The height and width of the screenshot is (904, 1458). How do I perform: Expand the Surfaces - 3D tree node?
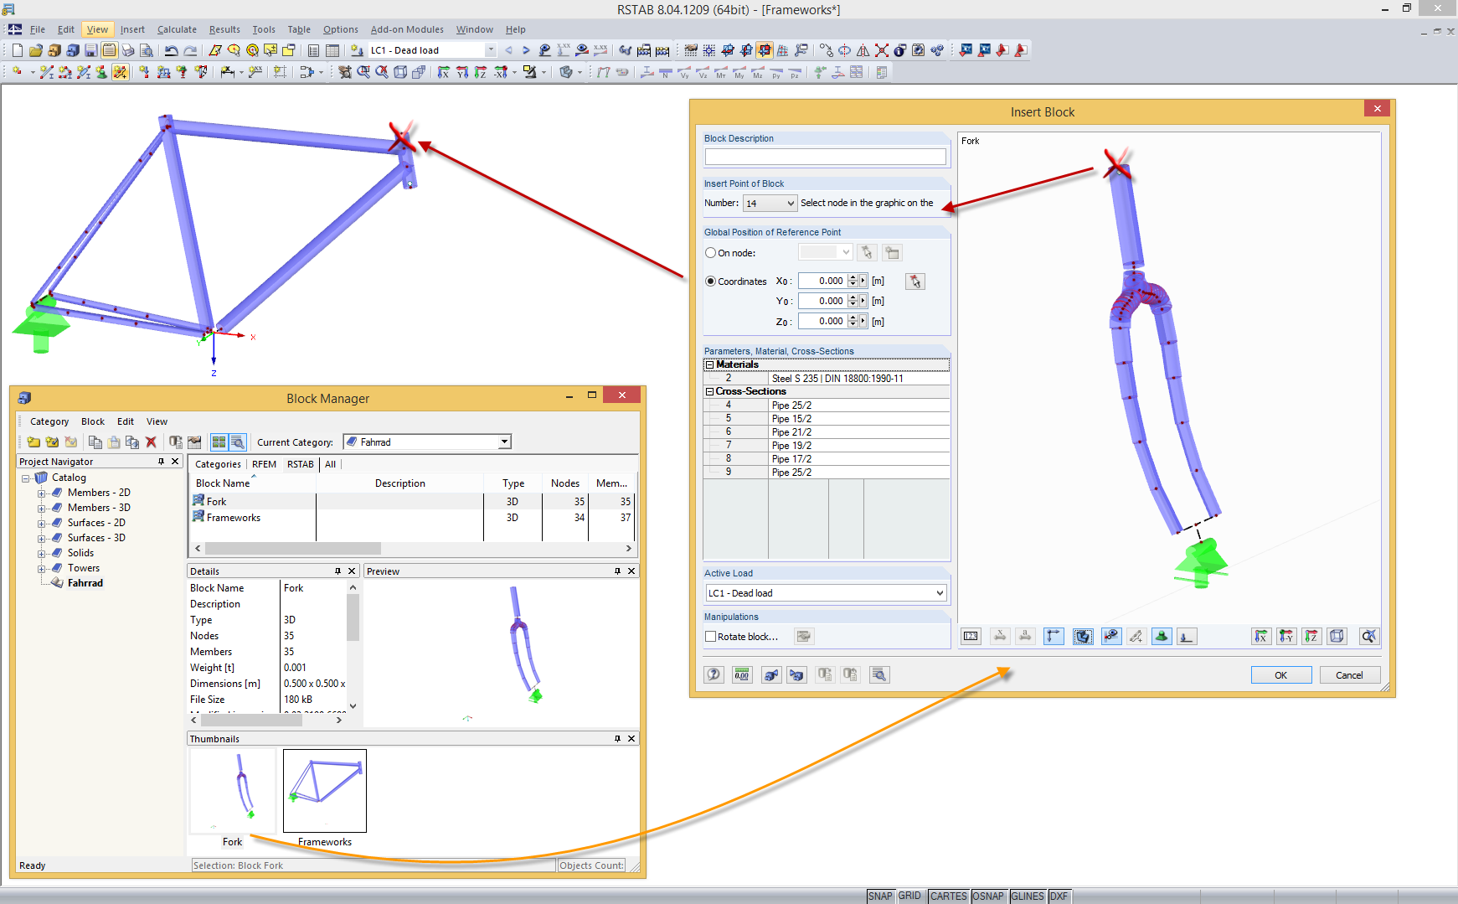[x=41, y=539]
